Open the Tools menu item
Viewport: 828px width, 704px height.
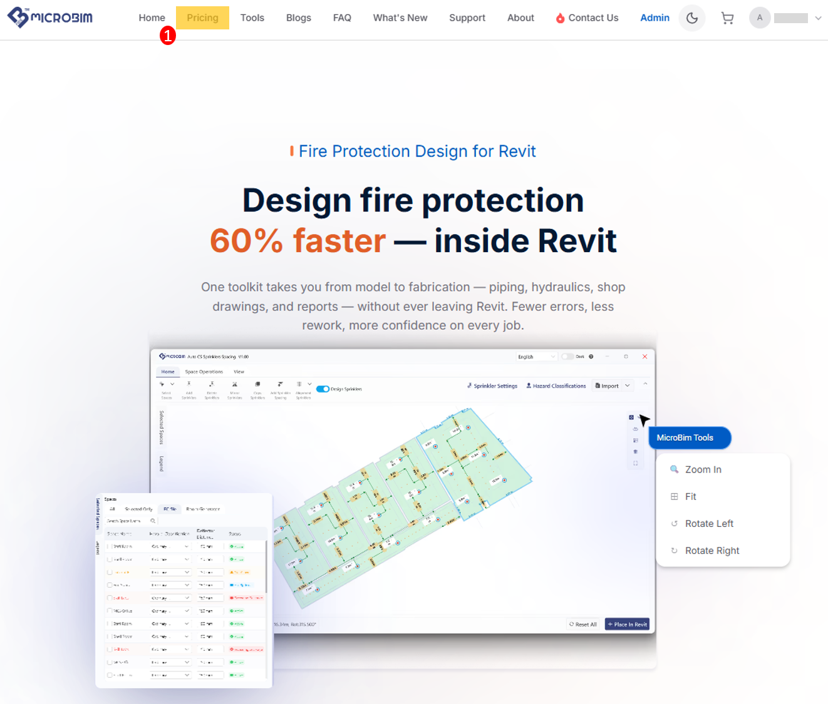pos(252,18)
